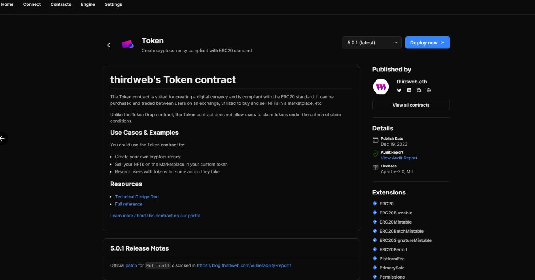Open the blog.thirdweb.com vulnerability-report link
The image size is (535, 280).
click(x=244, y=265)
